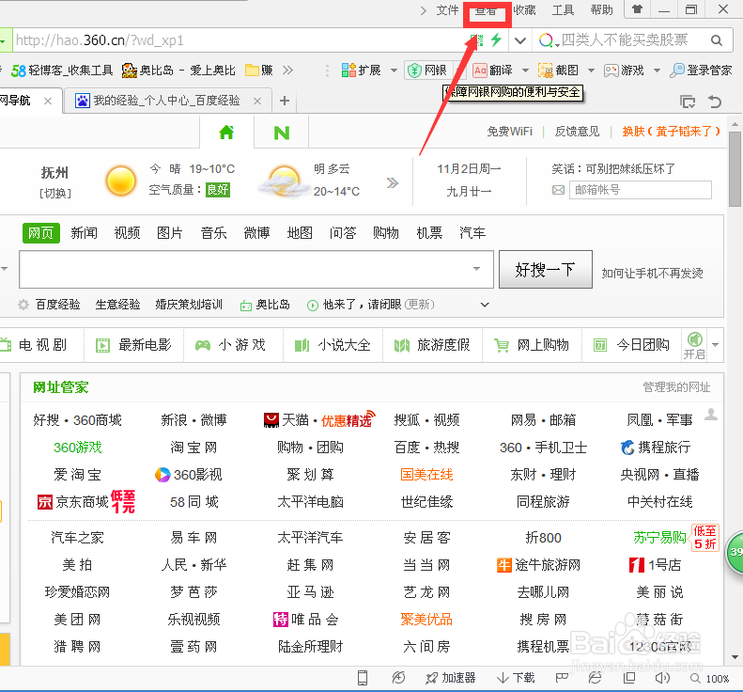Click [切换] to change city
This screenshot has height=692, width=743.
click(55, 194)
